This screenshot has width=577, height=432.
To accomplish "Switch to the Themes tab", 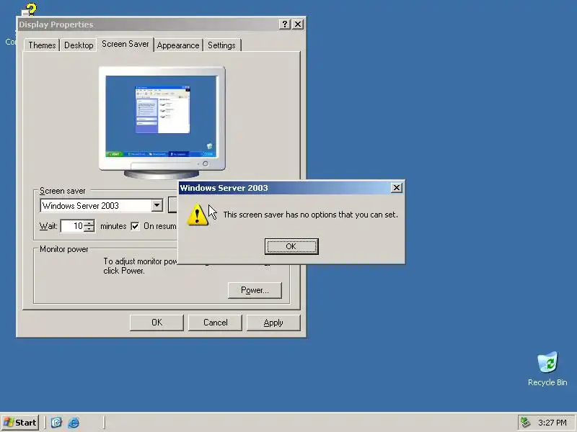I will [x=42, y=45].
